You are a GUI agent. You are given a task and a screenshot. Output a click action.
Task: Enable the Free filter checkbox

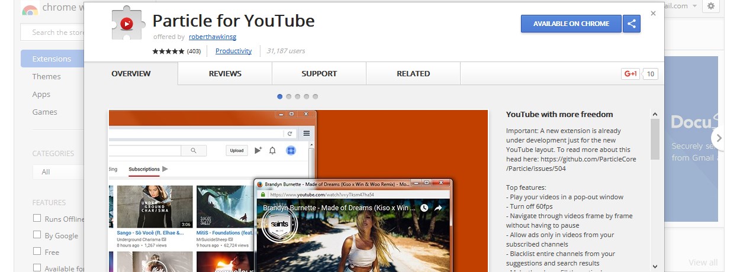point(37,251)
